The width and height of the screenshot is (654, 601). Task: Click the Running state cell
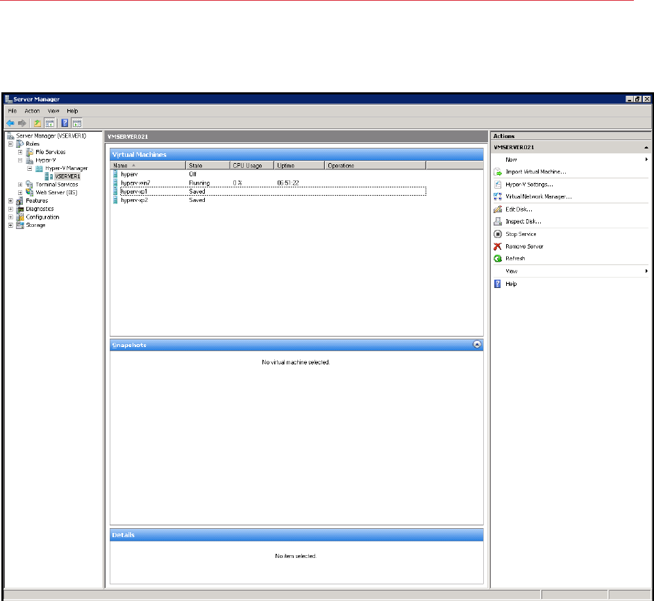(199, 183)
